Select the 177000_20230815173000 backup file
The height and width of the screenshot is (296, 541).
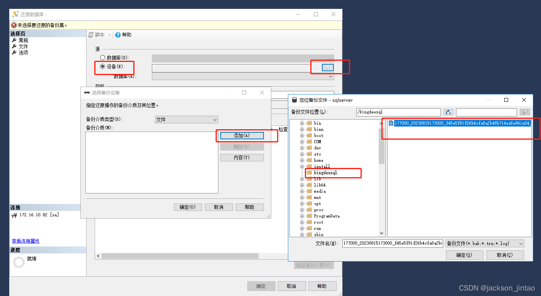tap(463, 123)
